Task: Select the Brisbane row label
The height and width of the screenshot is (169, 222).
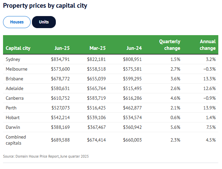Action: point(14,79)
